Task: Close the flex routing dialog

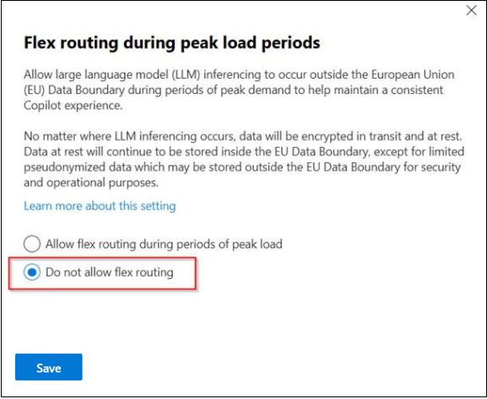Action: (471, 10)
